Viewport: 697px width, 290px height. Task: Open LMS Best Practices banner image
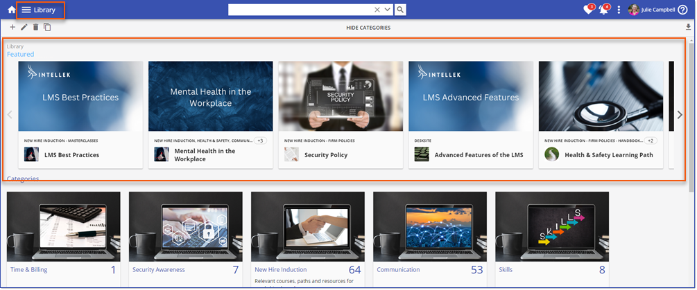(x=80, y=96)
